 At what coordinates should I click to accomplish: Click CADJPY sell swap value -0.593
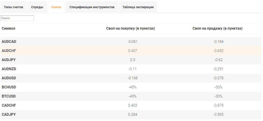pyautogui.click(x=218, y=115)
